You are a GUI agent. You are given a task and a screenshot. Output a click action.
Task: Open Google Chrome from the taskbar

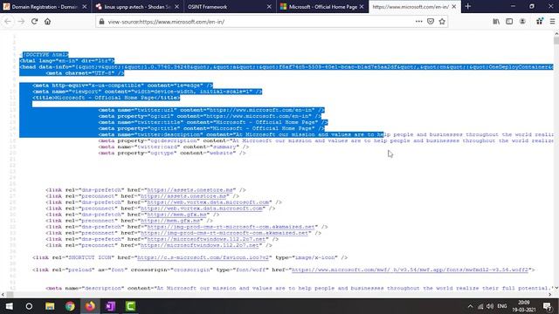click(x=70, y=306)
